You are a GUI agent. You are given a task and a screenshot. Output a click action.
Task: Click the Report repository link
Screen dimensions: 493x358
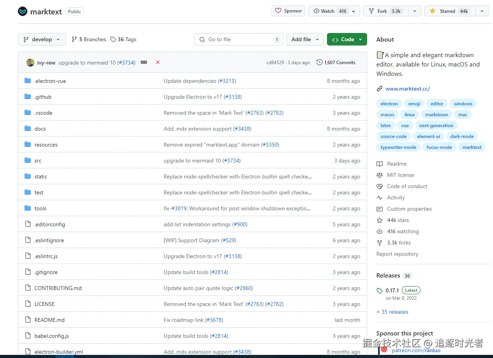coord(397,254)
